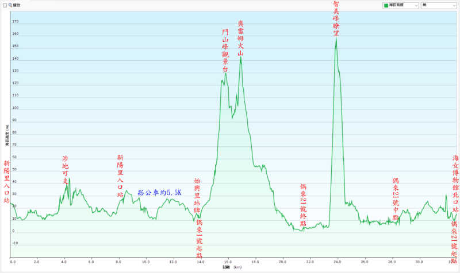Open the 海拔高度 data series dropdown
The width and height of the screenshot is (460, 273).
[x=400, y=5]
